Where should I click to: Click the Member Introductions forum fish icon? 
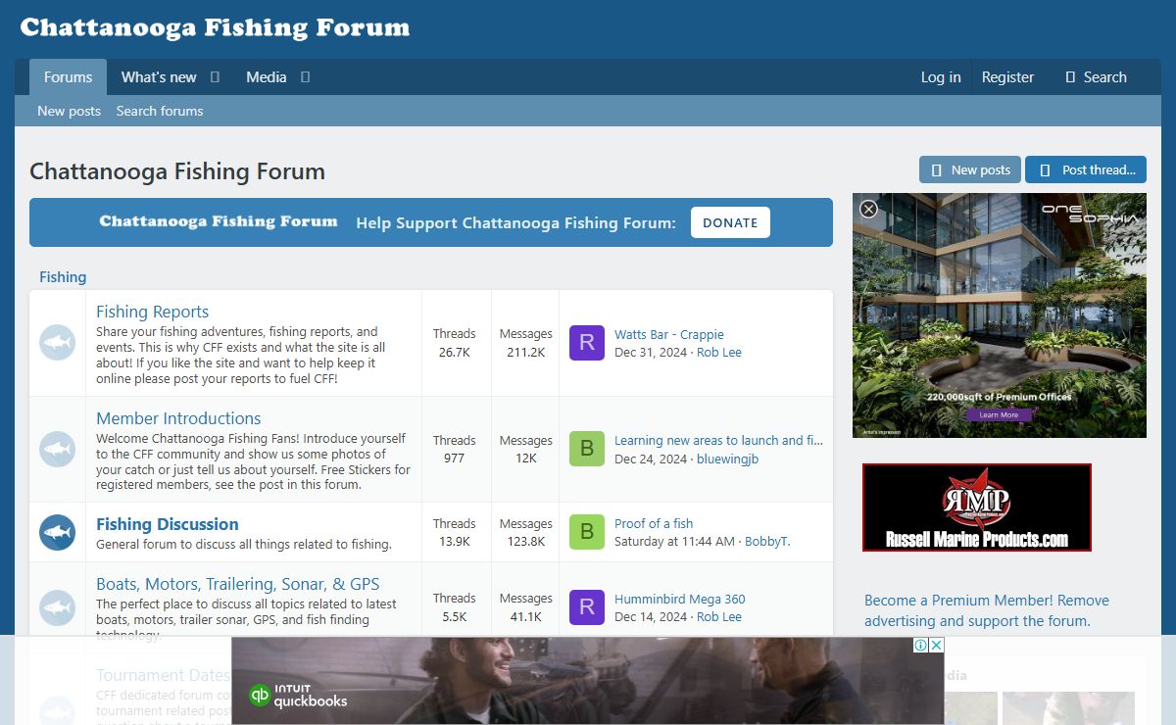coord(58,450)
